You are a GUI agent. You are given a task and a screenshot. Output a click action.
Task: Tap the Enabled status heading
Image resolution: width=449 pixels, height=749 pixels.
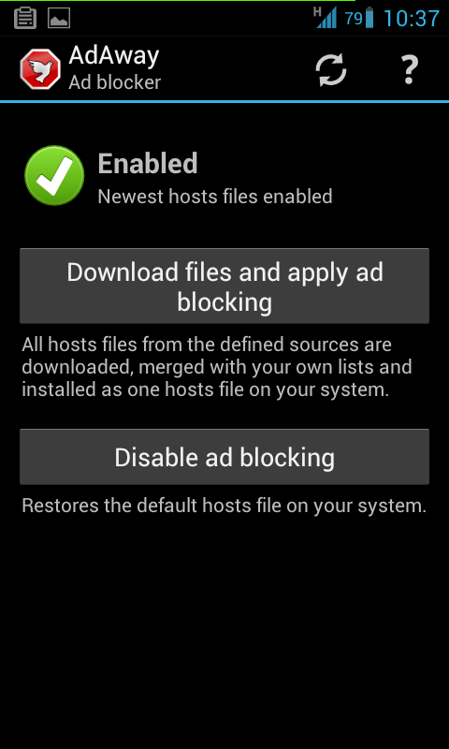148,163
